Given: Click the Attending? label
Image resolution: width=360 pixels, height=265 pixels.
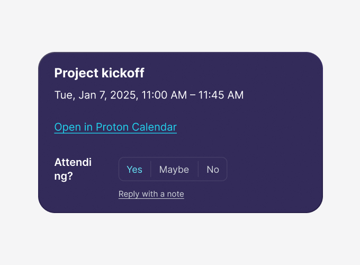Looking at the screenshot, I should tap(73, 169).
